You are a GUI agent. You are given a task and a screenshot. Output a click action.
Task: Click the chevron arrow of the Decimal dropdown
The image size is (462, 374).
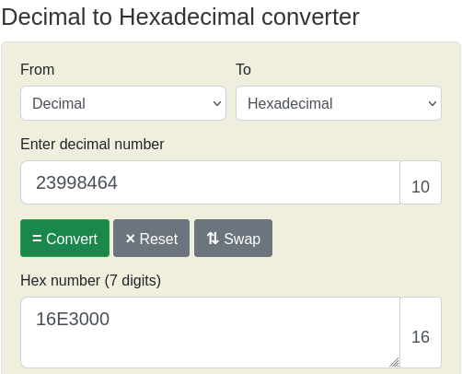tap(217, 103)
